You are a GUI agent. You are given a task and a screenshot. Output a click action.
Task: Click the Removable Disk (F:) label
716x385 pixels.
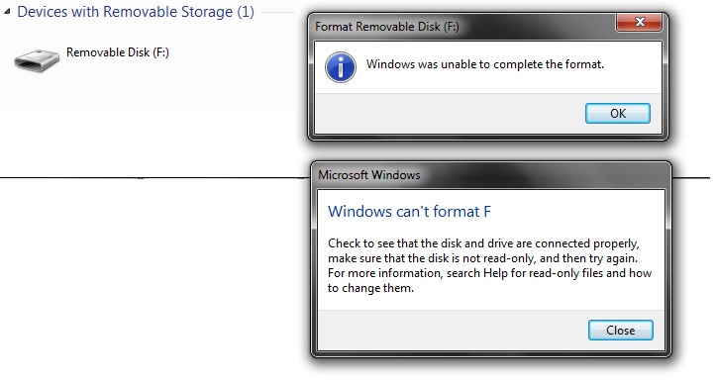point(118,52)
